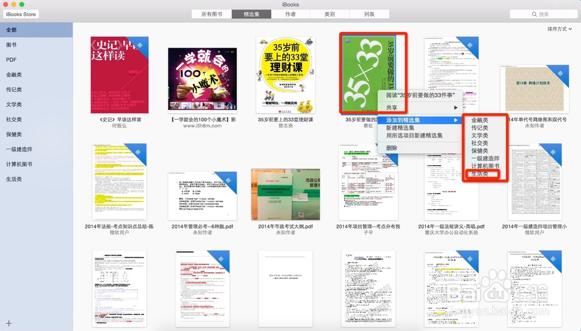Switch to the 作者 tab
Screen dimensions: 581x331
click(290, 14)
